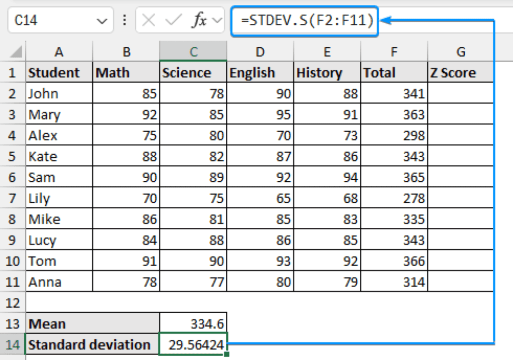Select the mean value cell 334.6
Image resolution: width=513 pixels, height=360 pixels.
point(193,323)
